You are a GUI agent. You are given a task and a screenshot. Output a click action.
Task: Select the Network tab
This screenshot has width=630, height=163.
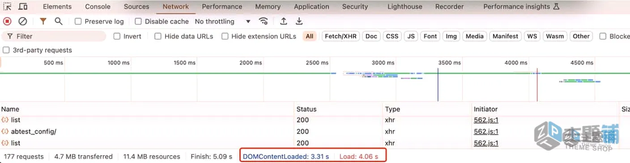point(175,7)
